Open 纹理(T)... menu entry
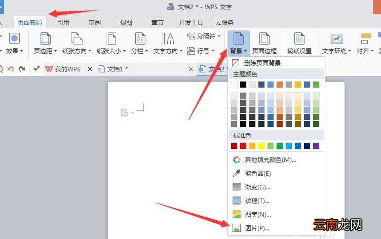381x239 pixels. [x=276, y=201]
